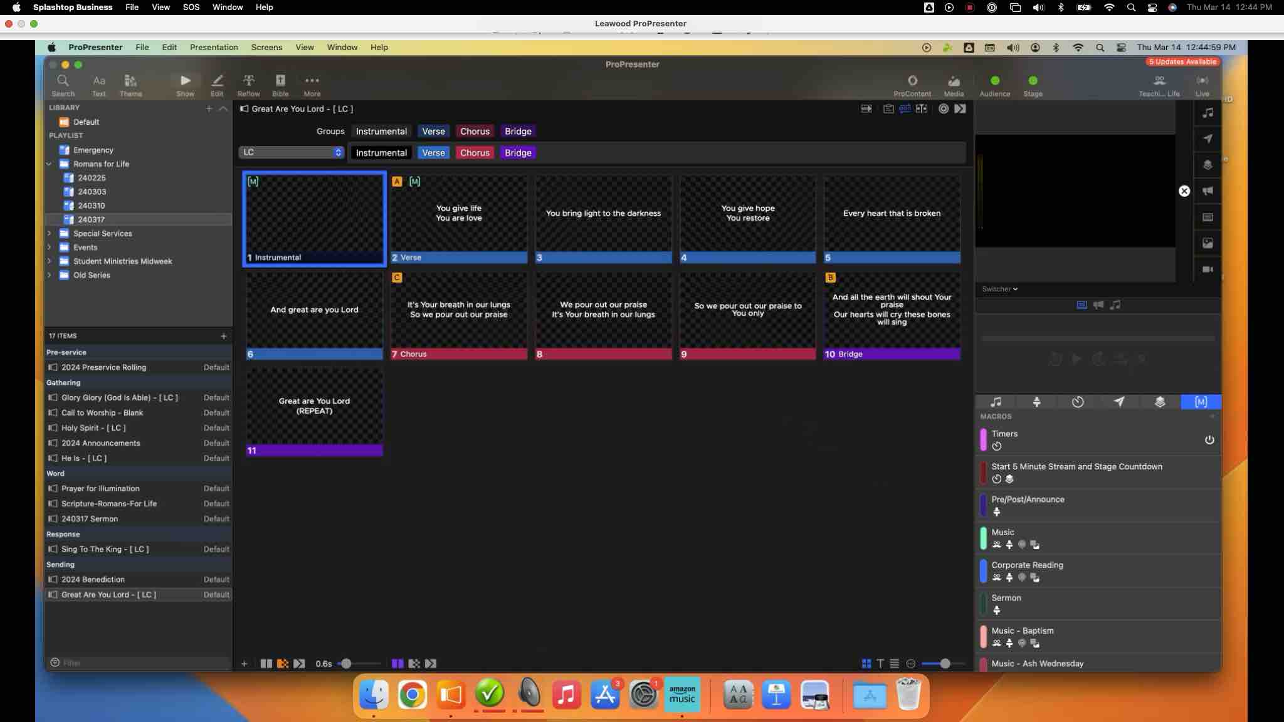
Task: Select the timers clock tab icon
Action: pyautogui.click(x=1078, y=402)
